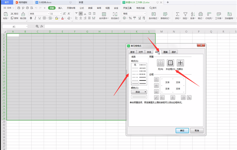This screenshot has height=150, width=237.
Task: Click the save icon in quick toolbar
Action: click(19, 8)
